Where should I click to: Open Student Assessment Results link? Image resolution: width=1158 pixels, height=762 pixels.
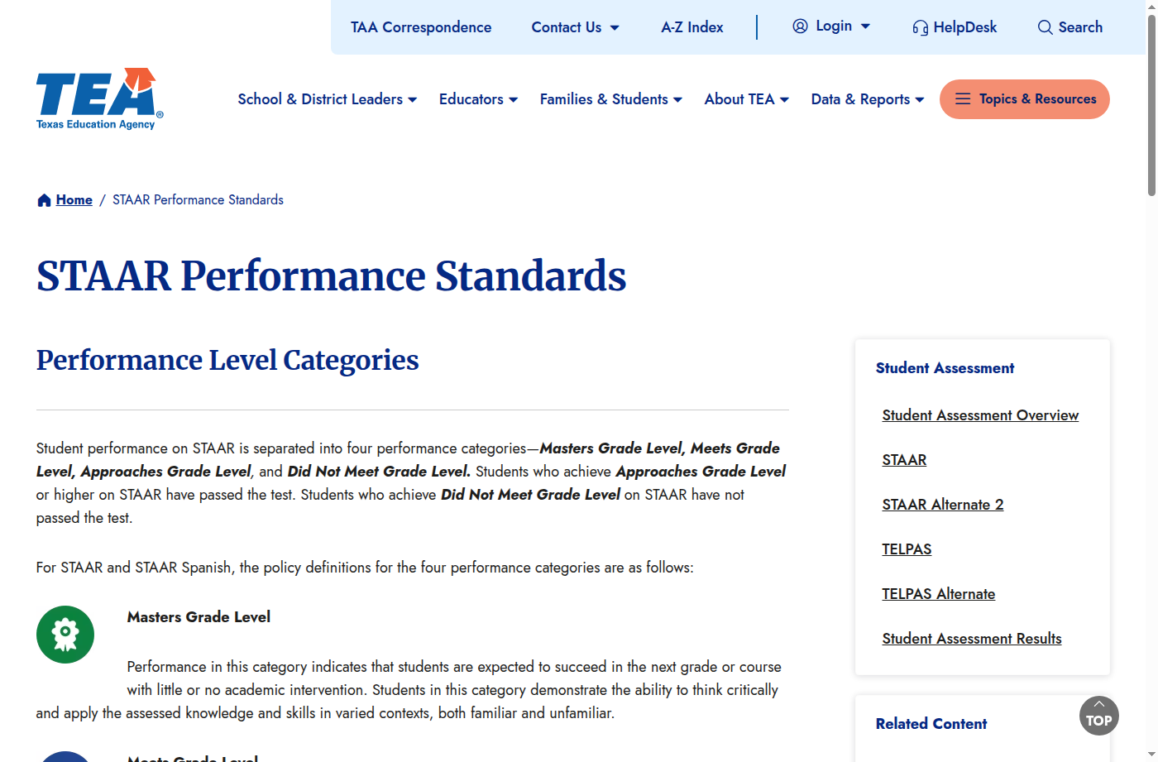coord(972,639)
